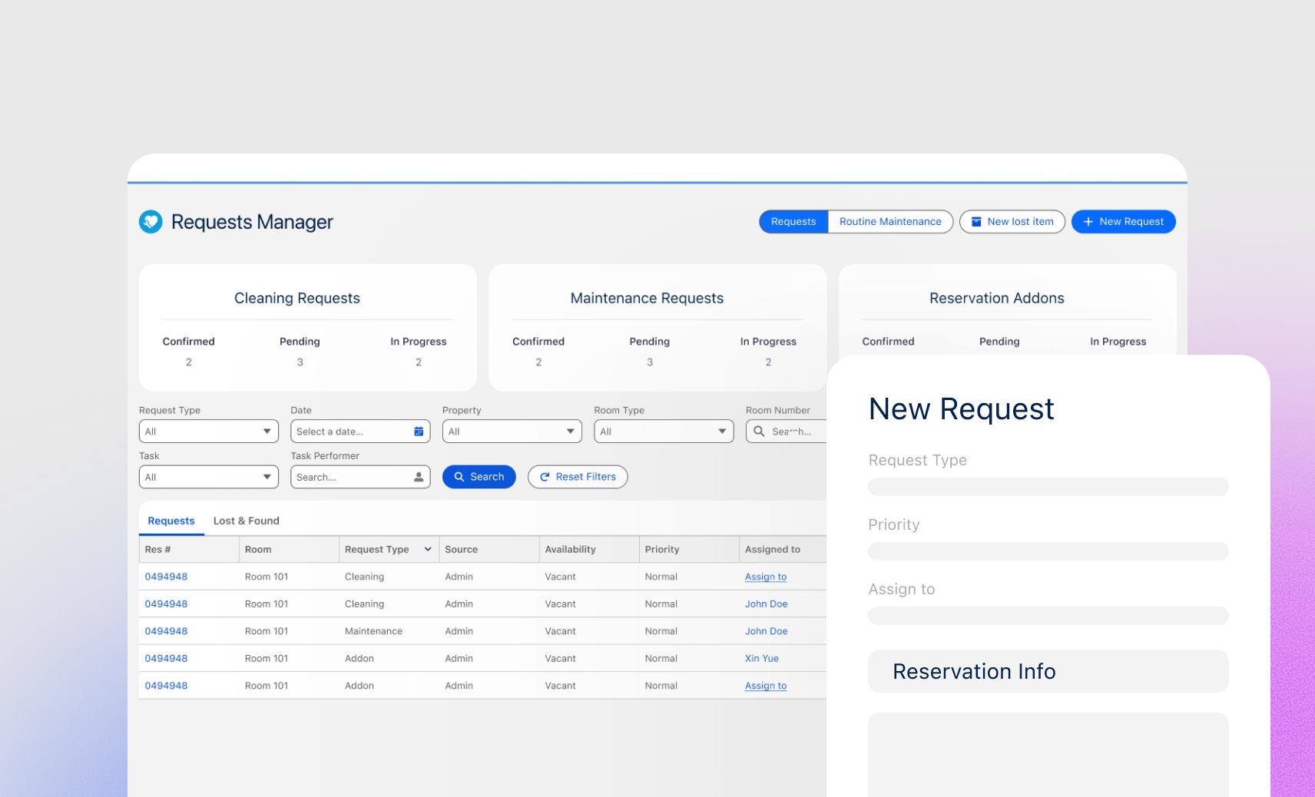Image resolution: width=1315 pixels, height=797 pixels.
Task: Click the person icon in Task Performer field
Action: click(419, 477)
